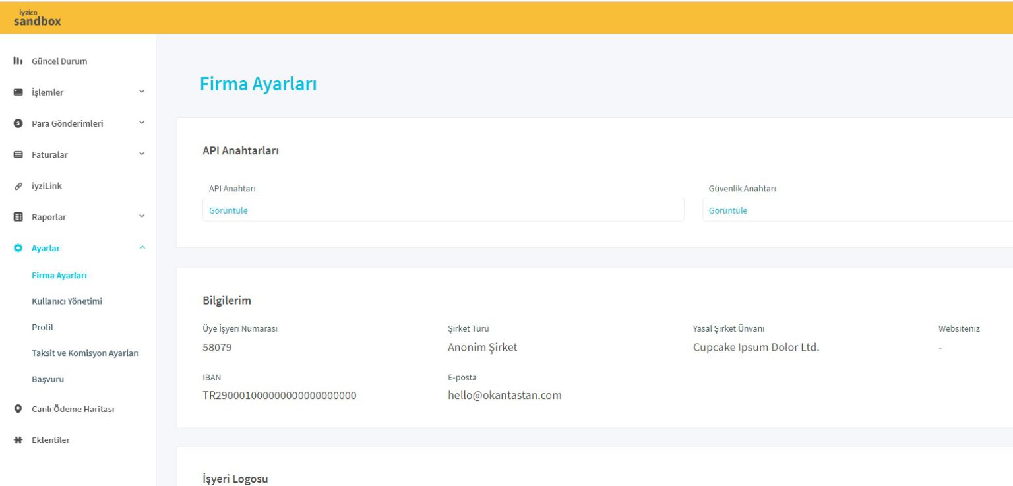Select the Raporlar table icon
This screenshot has width=1013, height=486.
tap(18, 216)
